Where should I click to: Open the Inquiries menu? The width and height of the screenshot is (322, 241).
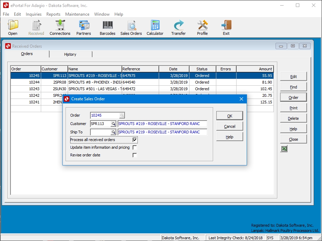(x=34, y=14)
